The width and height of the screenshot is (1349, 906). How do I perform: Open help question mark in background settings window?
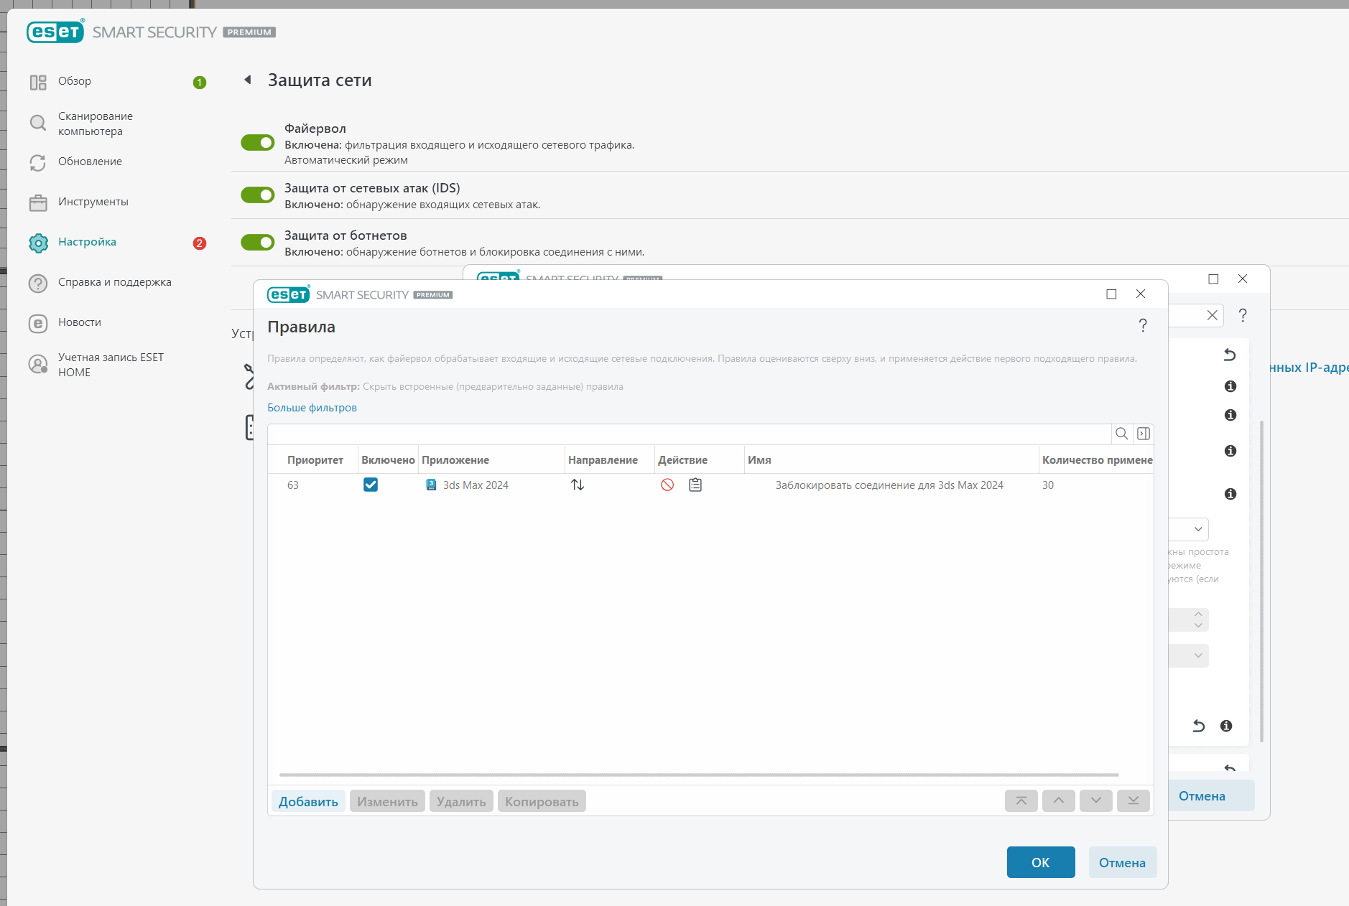coord(1243,315)
